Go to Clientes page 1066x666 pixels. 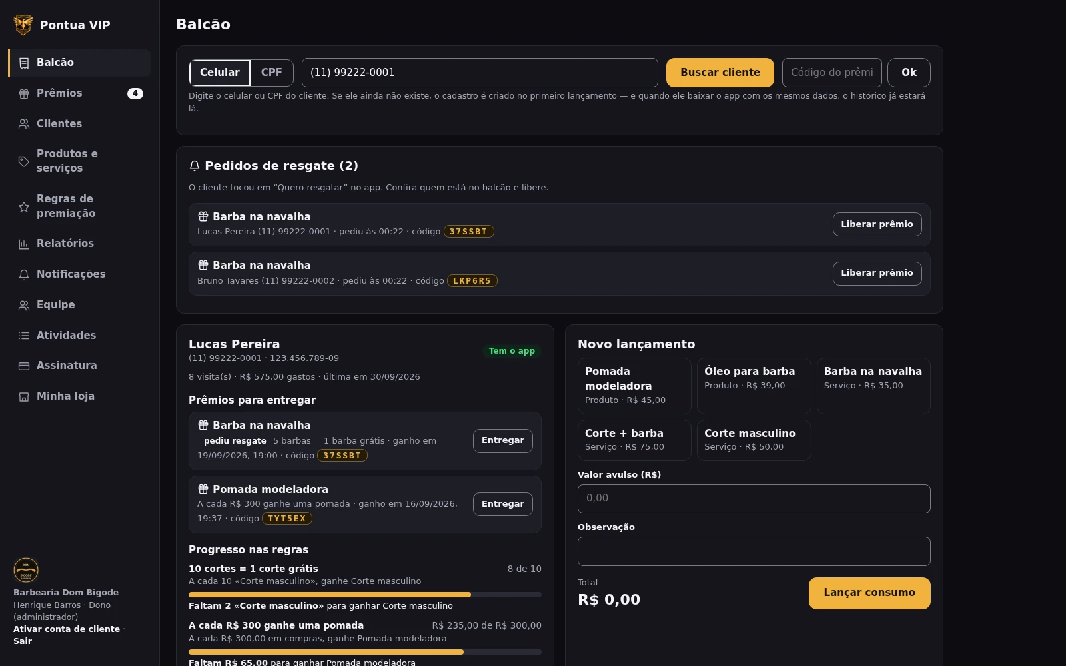[x=80, y=124]
